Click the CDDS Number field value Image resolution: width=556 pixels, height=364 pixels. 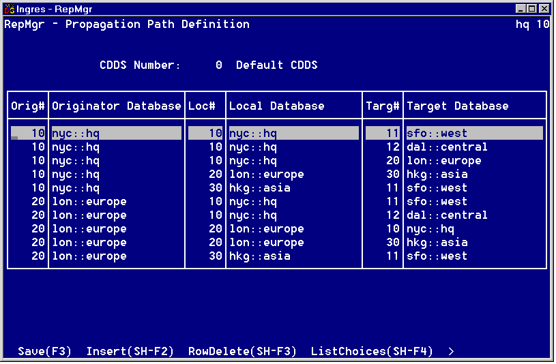click(218, 65)
